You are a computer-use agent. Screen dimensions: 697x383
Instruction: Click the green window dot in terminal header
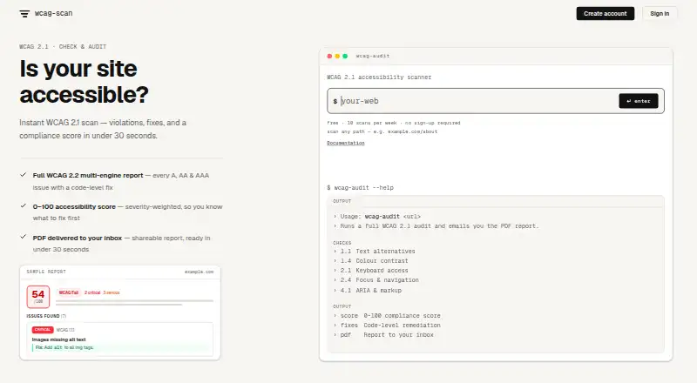pos(345,56)
